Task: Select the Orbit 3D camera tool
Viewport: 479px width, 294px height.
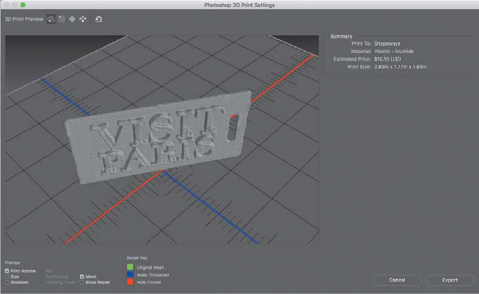Action: pyautogui.click(x=51, y=19)
